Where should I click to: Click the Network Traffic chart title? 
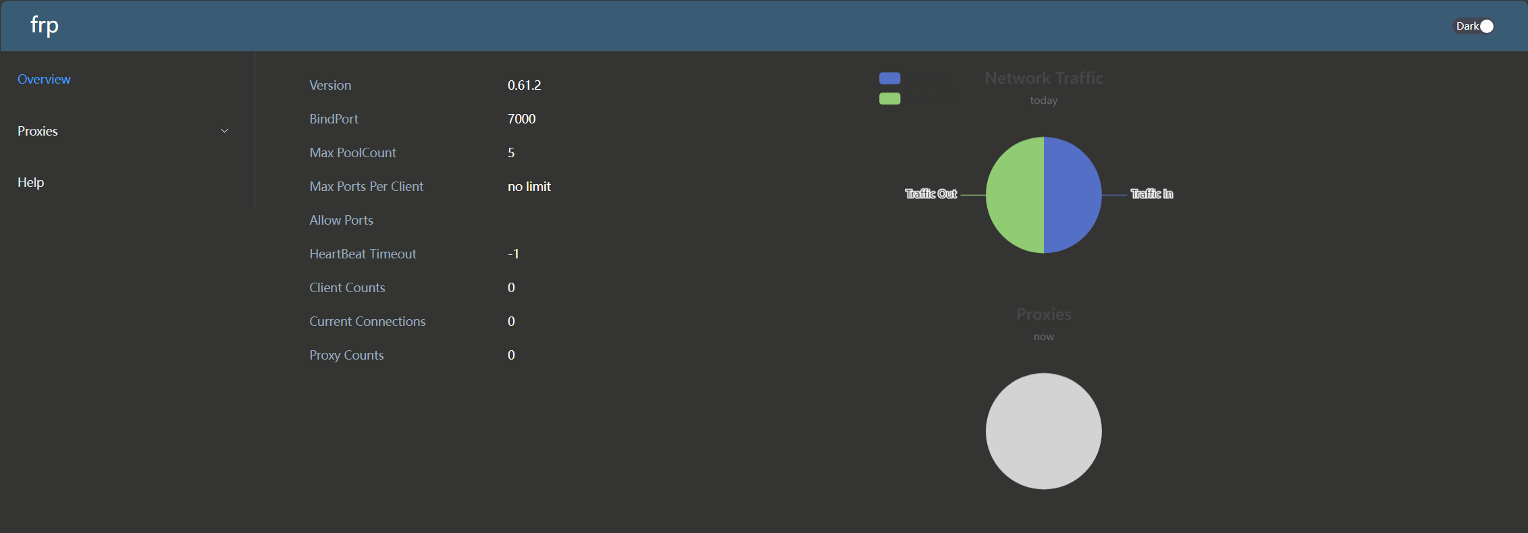click(1044, 78)
